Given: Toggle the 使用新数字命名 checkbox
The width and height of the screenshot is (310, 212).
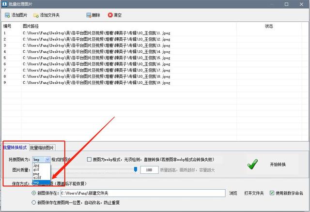Looking at the screenshot, I should pos(271,193).
